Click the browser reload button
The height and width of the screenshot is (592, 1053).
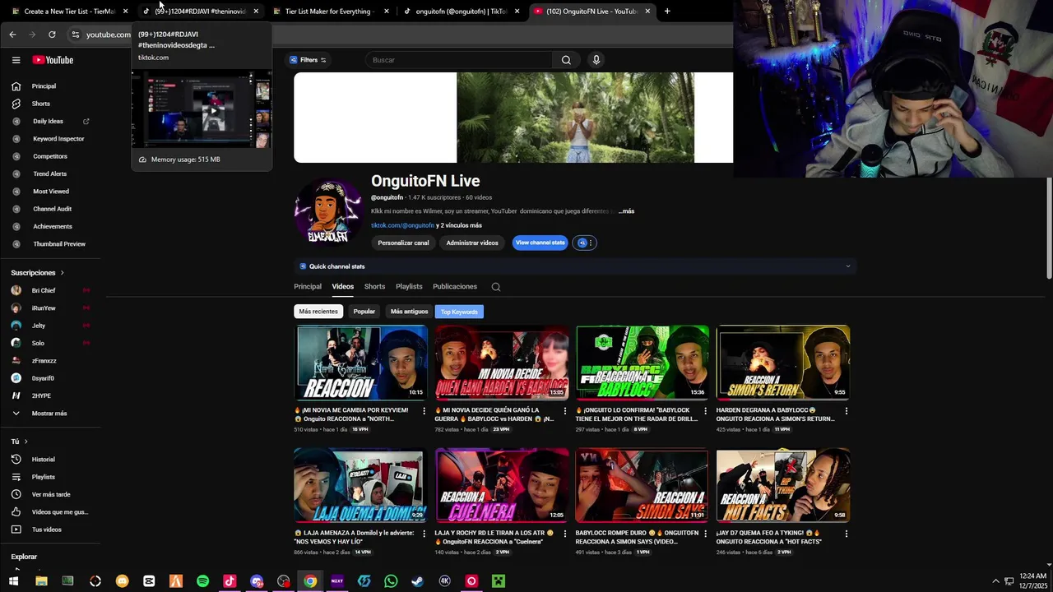pyautogui.click(x=52, y=35)
